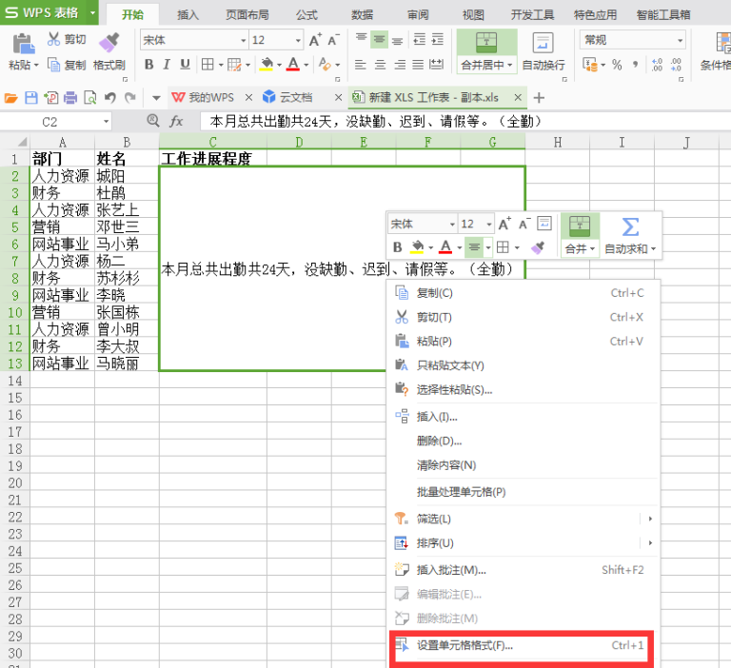Toggle Underline formatting in ribbon
Viewport: 731px width, 668px height.
click(x=185, y=65)
